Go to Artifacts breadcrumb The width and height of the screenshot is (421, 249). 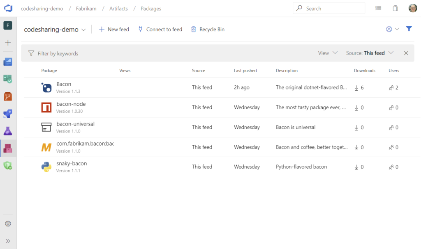[118, 9]
